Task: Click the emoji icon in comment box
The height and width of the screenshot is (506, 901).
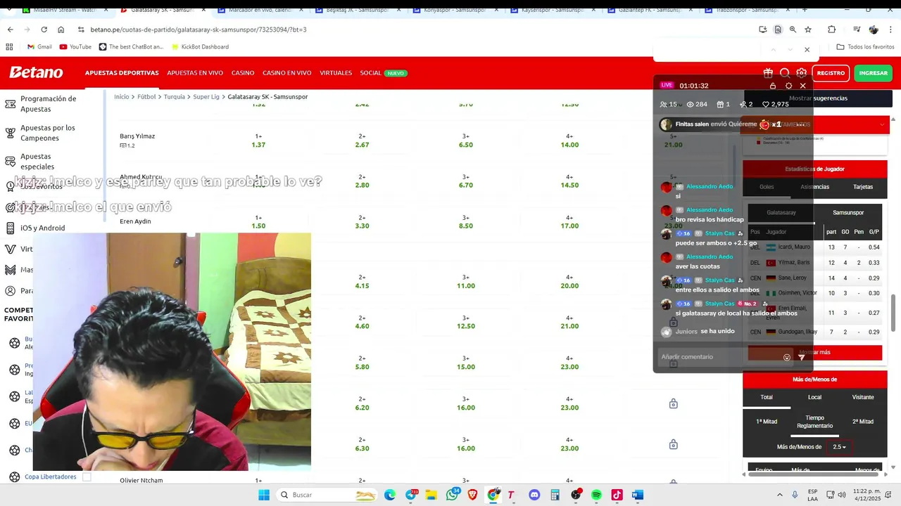Action: pyautogui.click(x=787, y=357)
